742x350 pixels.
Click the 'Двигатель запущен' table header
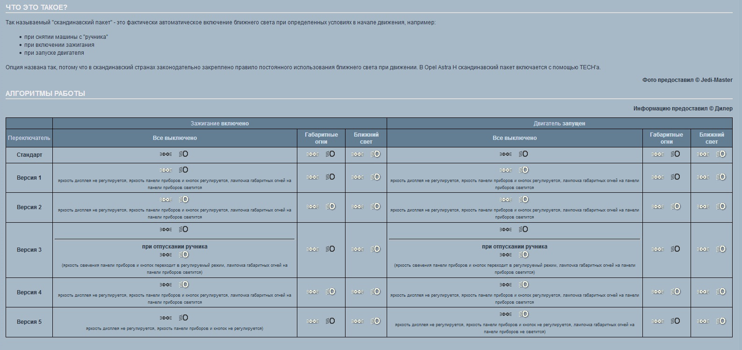coord(560,124)
